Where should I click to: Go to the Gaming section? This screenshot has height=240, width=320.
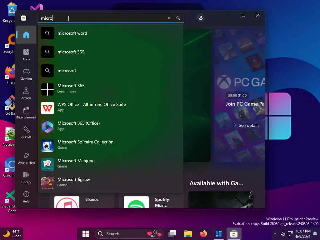coord(26,74)
